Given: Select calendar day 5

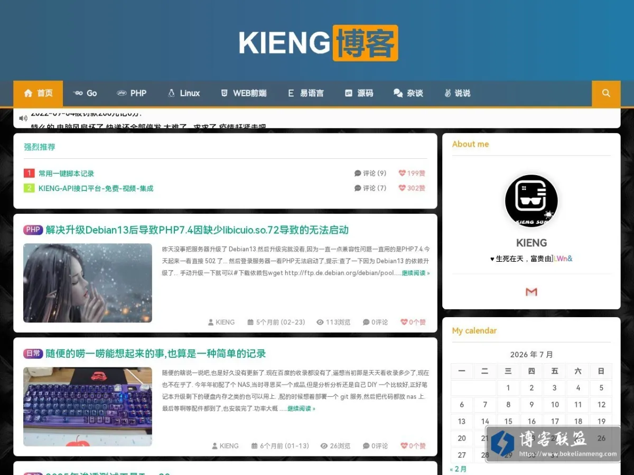Looking at the screenshot, I should click(601, 388).
